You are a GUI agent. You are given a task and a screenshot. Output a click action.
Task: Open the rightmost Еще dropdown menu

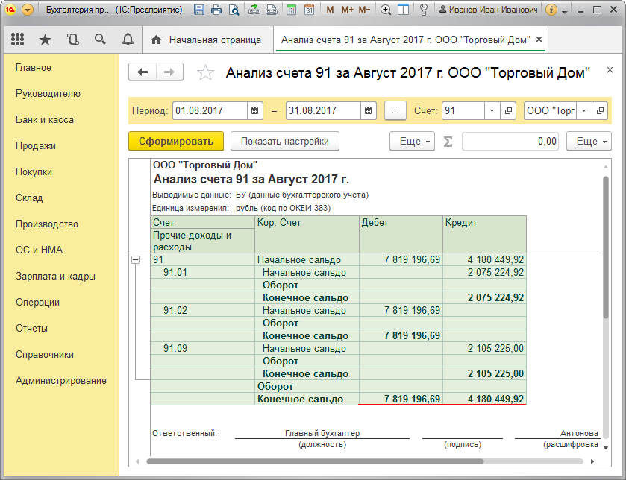589,141
